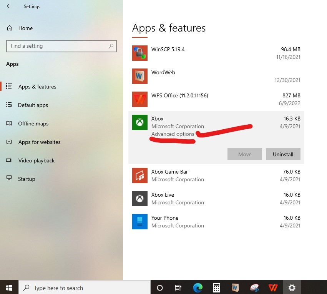The width and height of the screenshot is (327, 294).
Task: Click the WPS Office app icon
Action: pyautogui.click(x=140, y=99)
